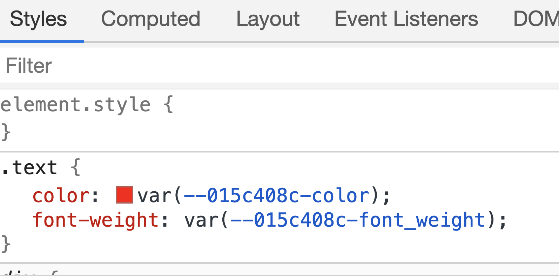The height and width of the screenshot is (277, 559).
Task: Click the closing brace of .text rule
Action: coord(6,243)
